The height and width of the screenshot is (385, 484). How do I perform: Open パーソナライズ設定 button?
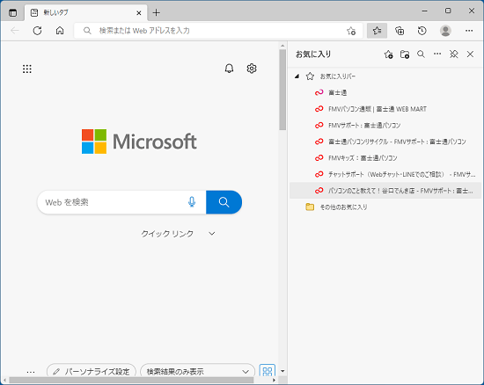92,371
